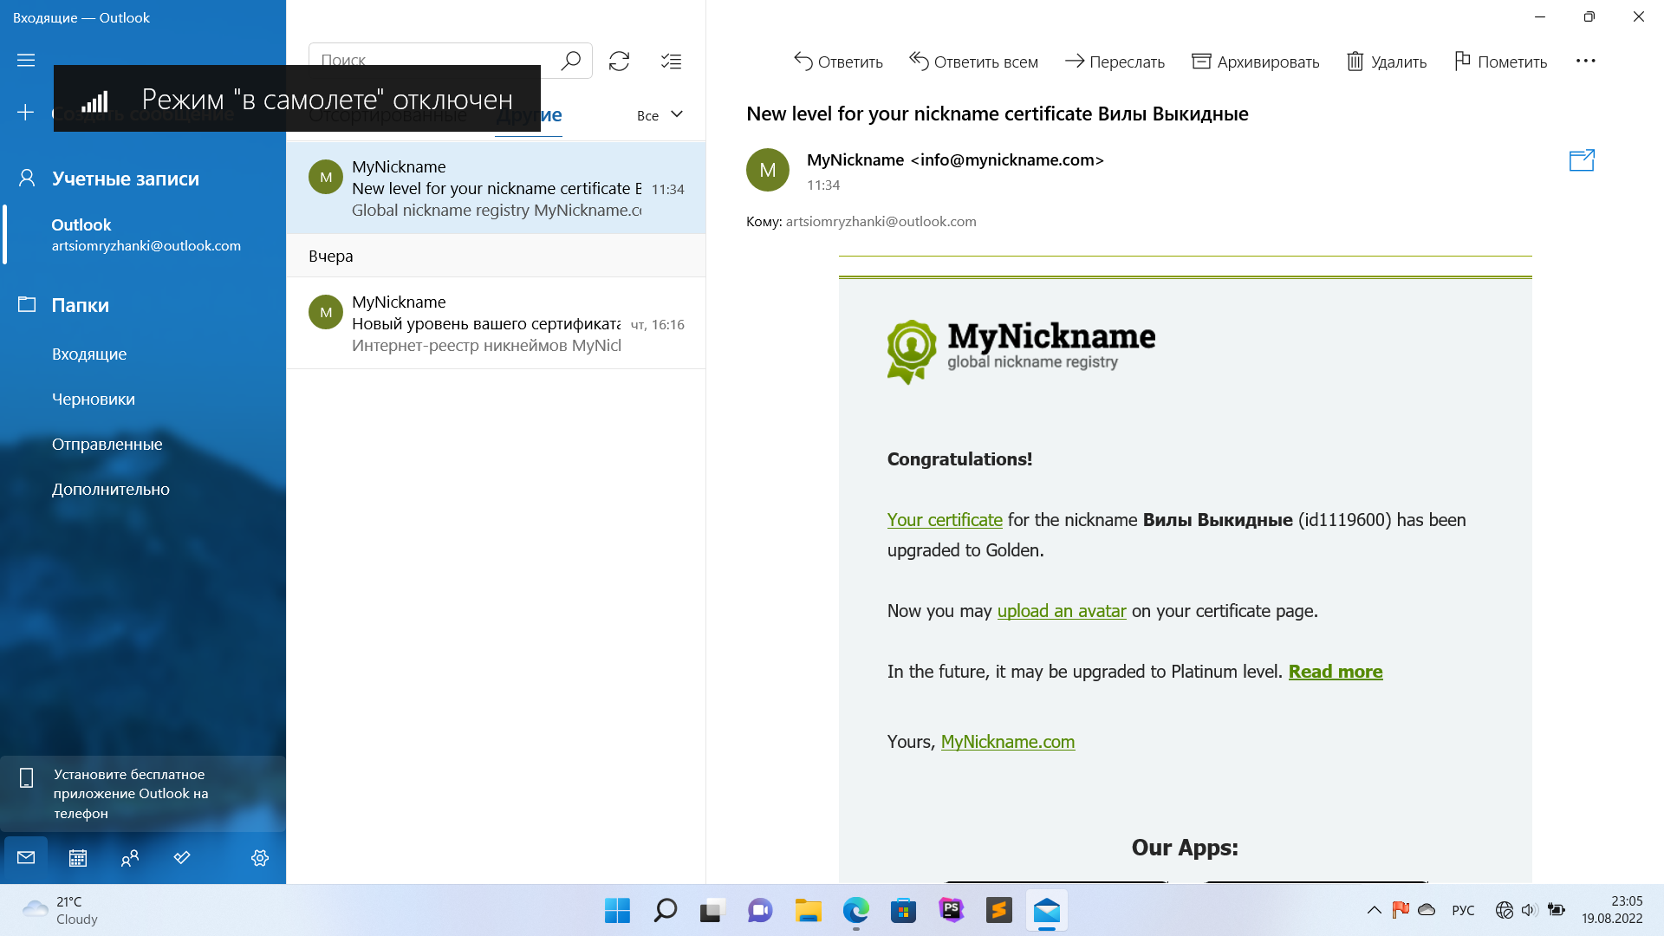The height and width of the screenshot is (936, 1664).
Task: Open the Входящие folder
Action: pos(89,354)
